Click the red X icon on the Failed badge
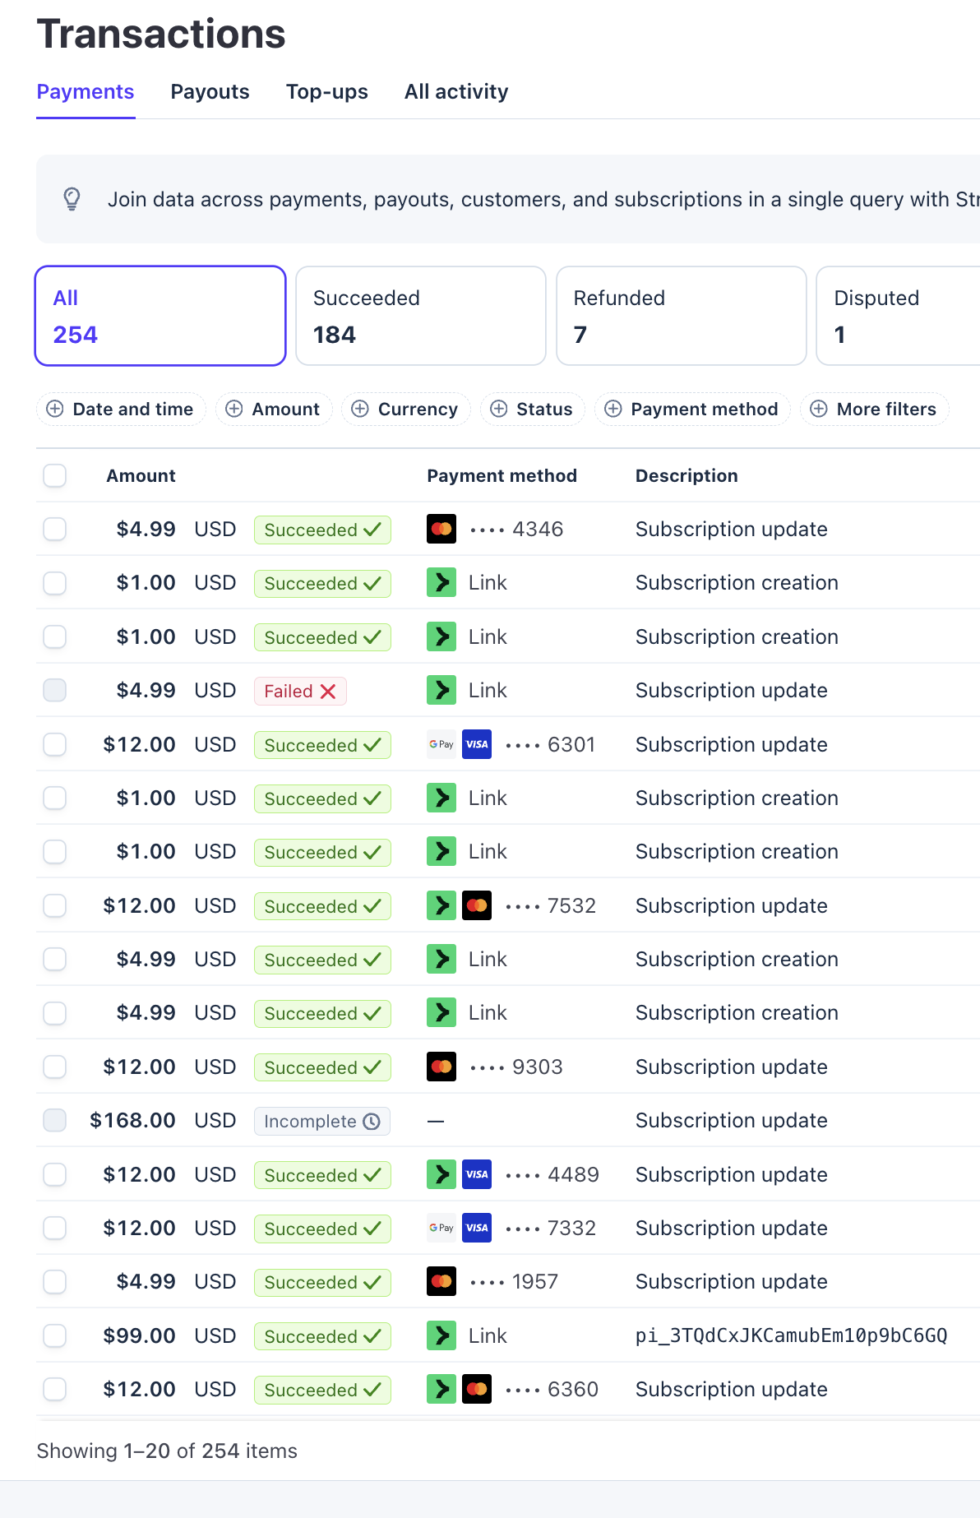Image resolution: width=980 pixels, height=1518 pixels. (328, 692)
